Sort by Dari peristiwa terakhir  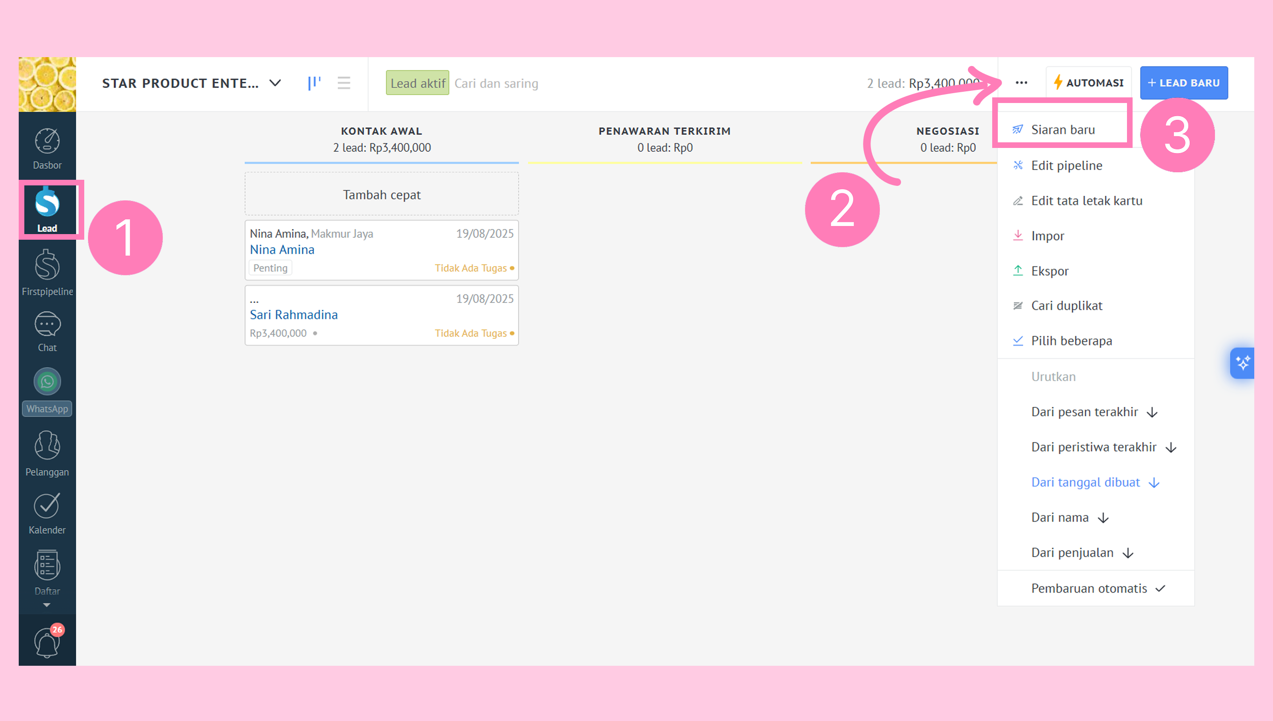tap(1096, 447)
